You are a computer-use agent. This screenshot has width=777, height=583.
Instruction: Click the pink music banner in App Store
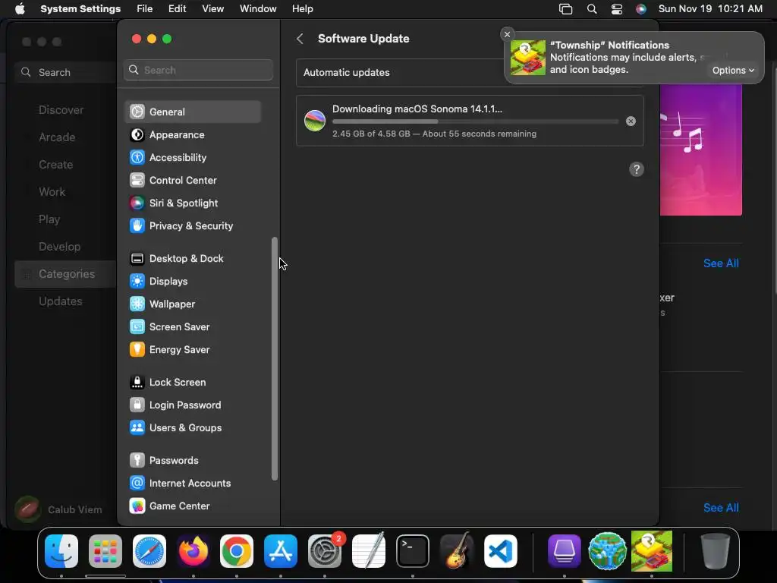coord(700,150)
